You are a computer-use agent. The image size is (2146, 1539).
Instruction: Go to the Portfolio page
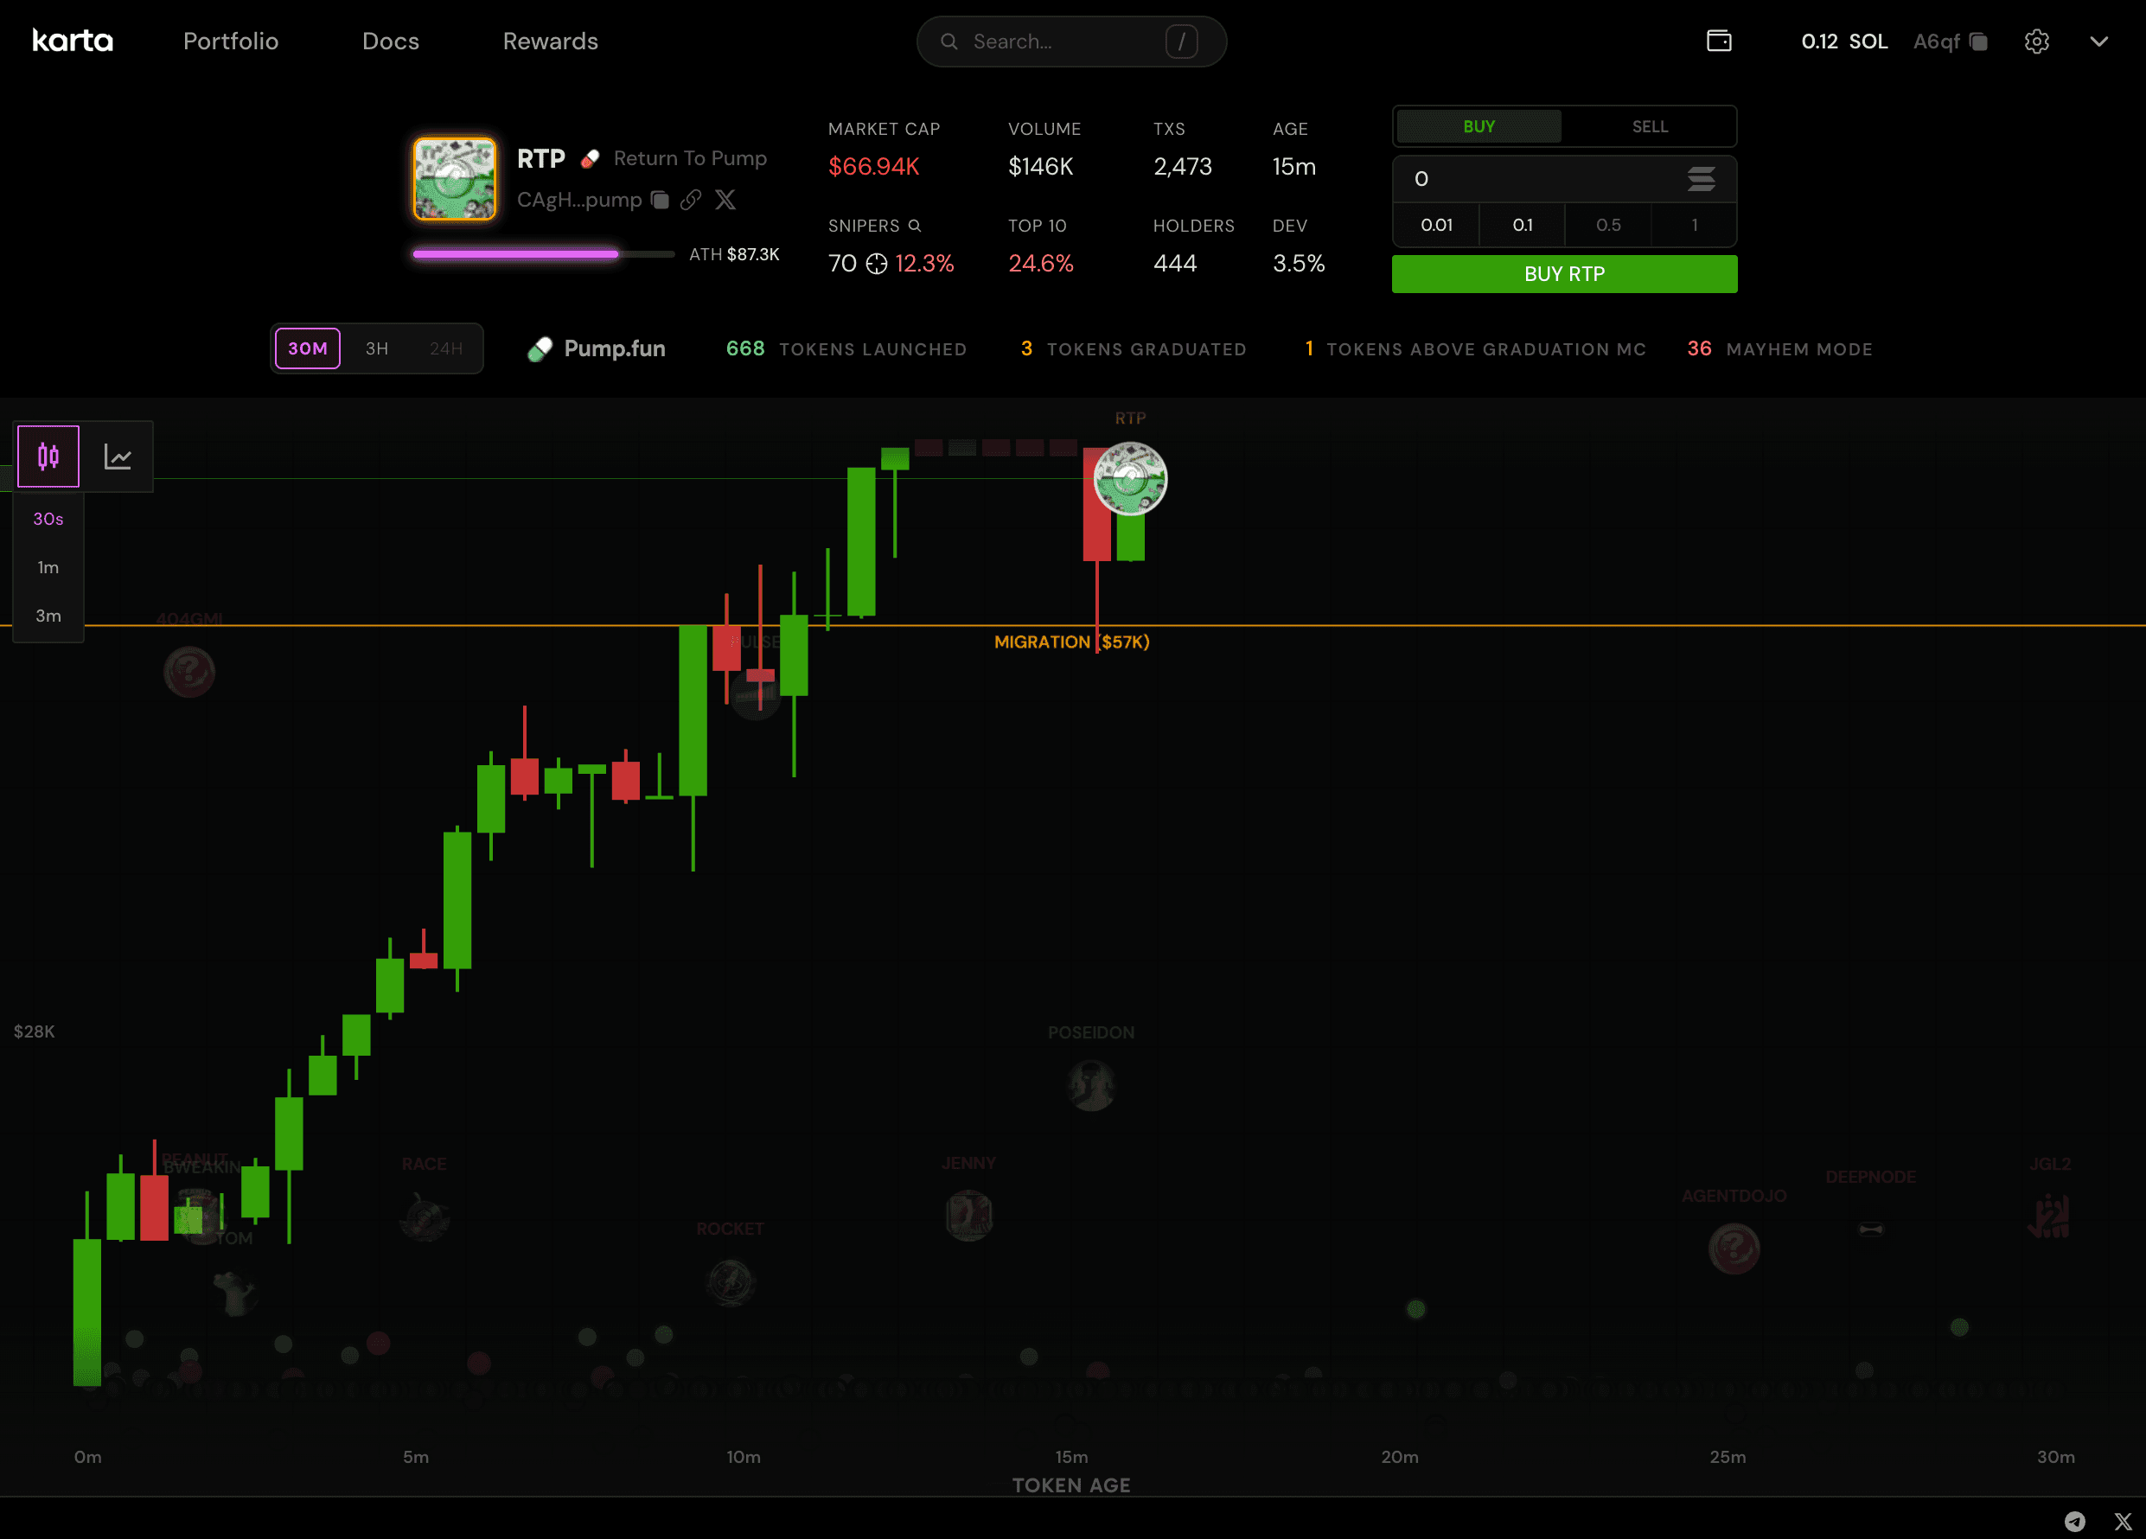[x=230, y=42]
